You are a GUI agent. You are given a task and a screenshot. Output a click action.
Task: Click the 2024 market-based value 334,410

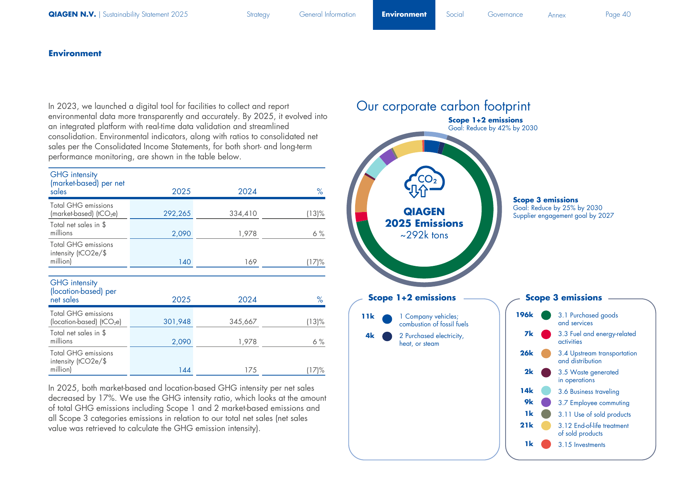click(x=243, y=214)
